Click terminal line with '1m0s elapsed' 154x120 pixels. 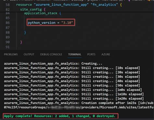pyautogui.click(x=73, y=90)
